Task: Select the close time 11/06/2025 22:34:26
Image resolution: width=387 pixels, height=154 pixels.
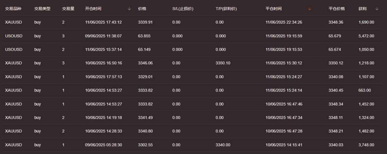Action: (x=284, y=22)
